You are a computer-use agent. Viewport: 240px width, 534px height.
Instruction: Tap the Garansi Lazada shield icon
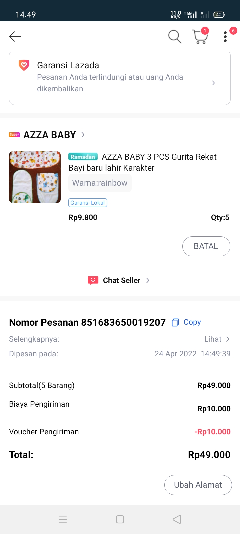pyautogui.click(x=24, y=65)
